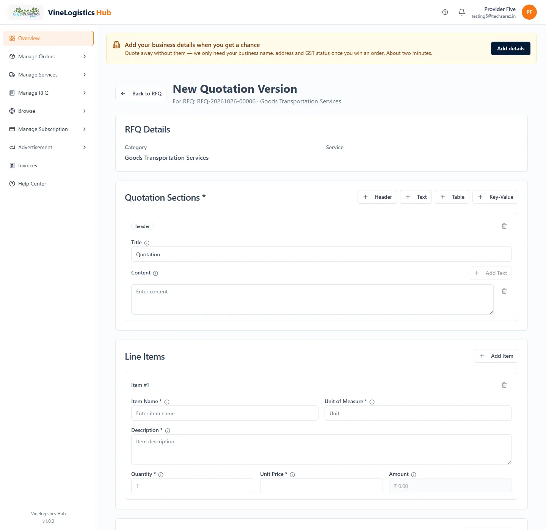This screenshot has height=530, width=546.
Task: Focus the Enter item name field
Action: 225,413
